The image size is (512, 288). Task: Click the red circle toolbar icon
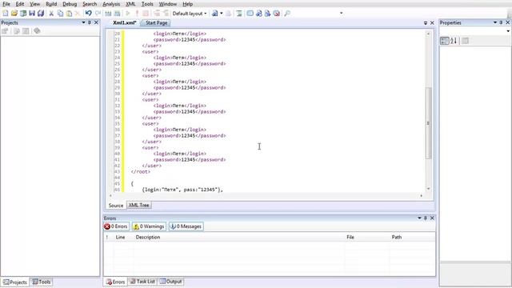pos(277,14)
